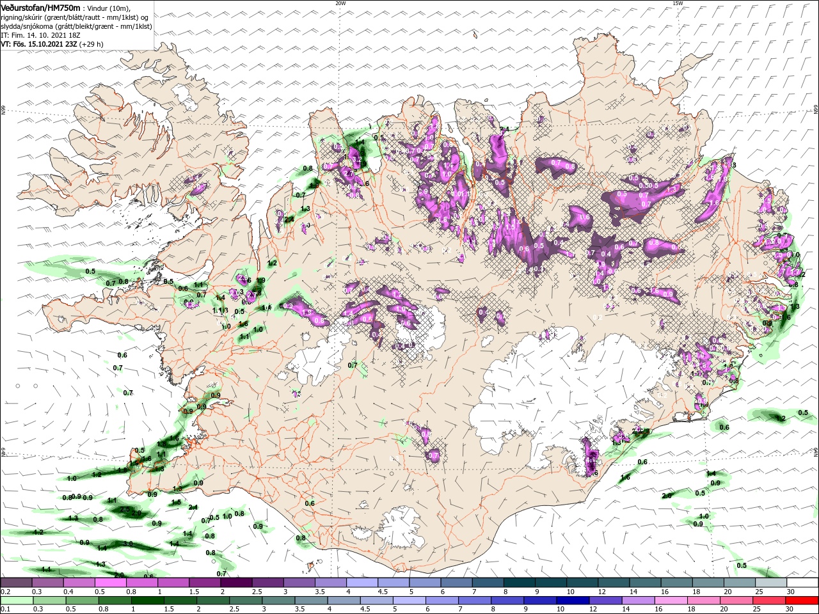
Task: Click the '15W' longitude label
Action: [678, 3]
